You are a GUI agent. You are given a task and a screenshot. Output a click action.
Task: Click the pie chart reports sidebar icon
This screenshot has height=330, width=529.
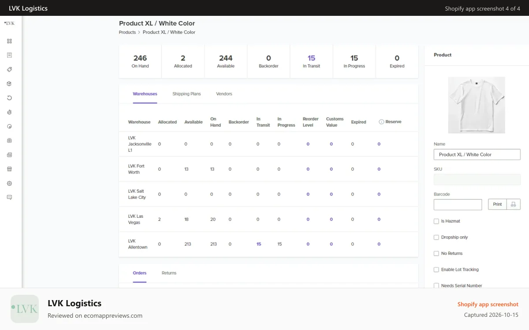(9, 126)
